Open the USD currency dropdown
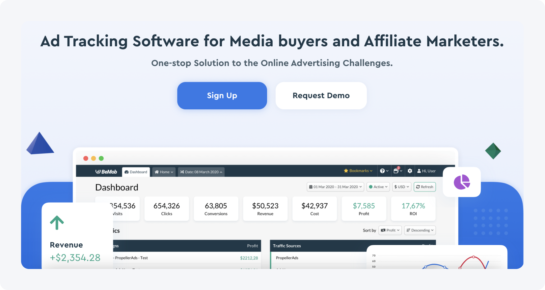545x290 pixels. pos(401,187)
